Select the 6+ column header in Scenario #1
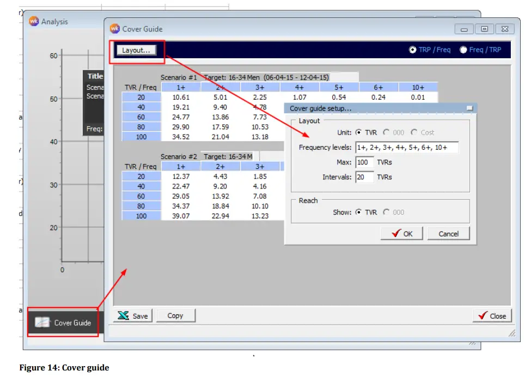The image size is (524, 377). [x=379, y=87]
